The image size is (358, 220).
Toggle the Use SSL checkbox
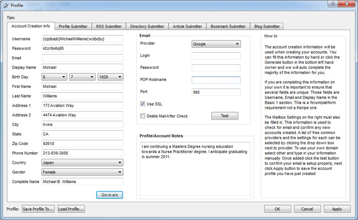tap(143, 104)
